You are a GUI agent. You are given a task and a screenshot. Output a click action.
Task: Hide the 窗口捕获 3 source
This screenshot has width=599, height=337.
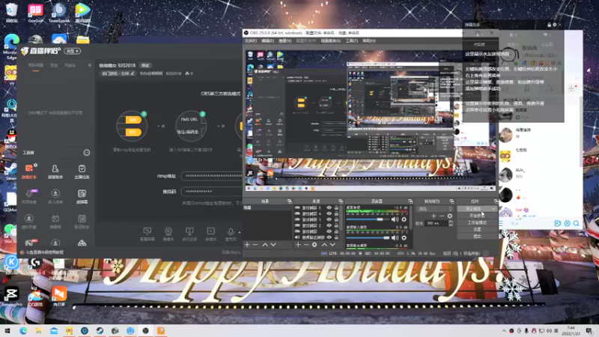point(329,219)
